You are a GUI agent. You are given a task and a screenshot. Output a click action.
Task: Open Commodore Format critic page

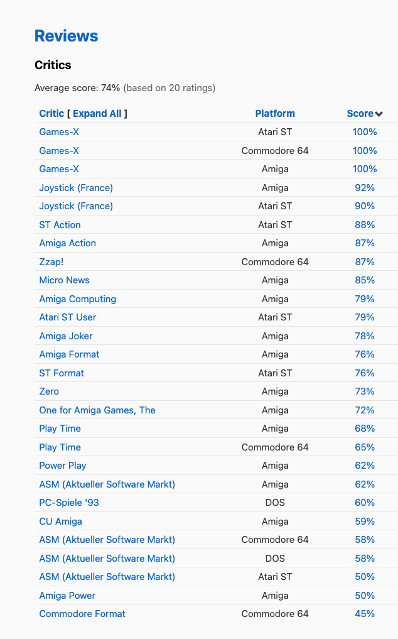[82, 614]
